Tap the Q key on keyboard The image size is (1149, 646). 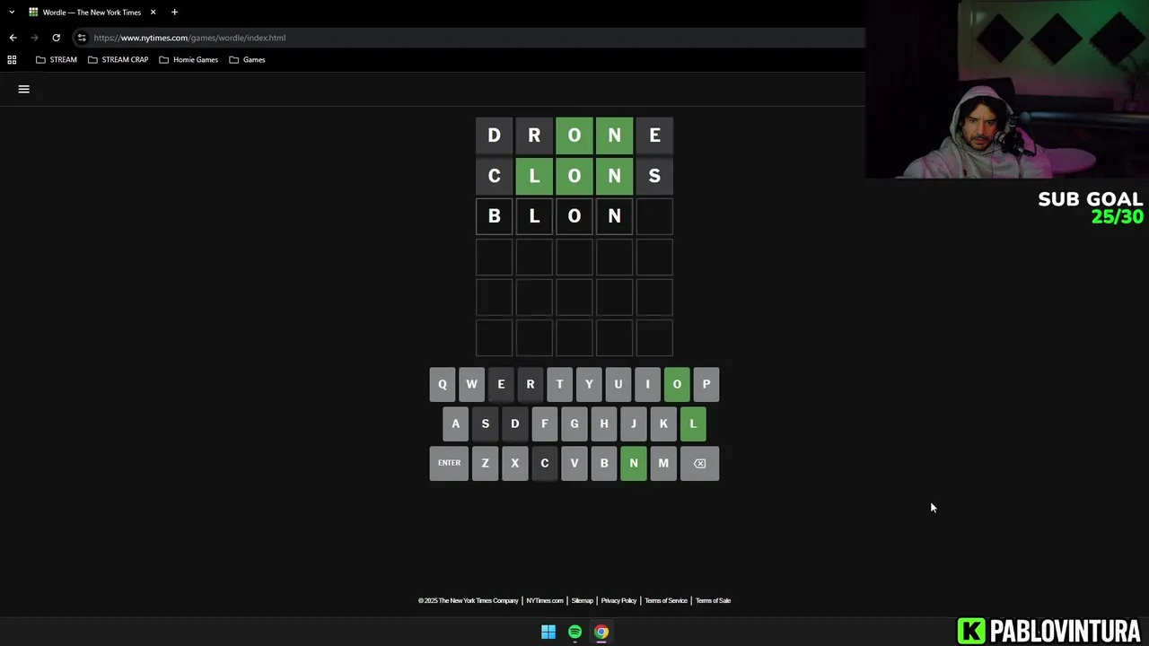442,384
